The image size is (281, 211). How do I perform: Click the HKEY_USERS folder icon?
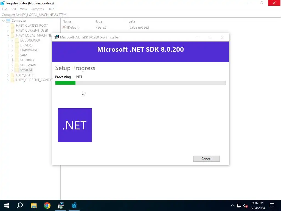[12, 75]
